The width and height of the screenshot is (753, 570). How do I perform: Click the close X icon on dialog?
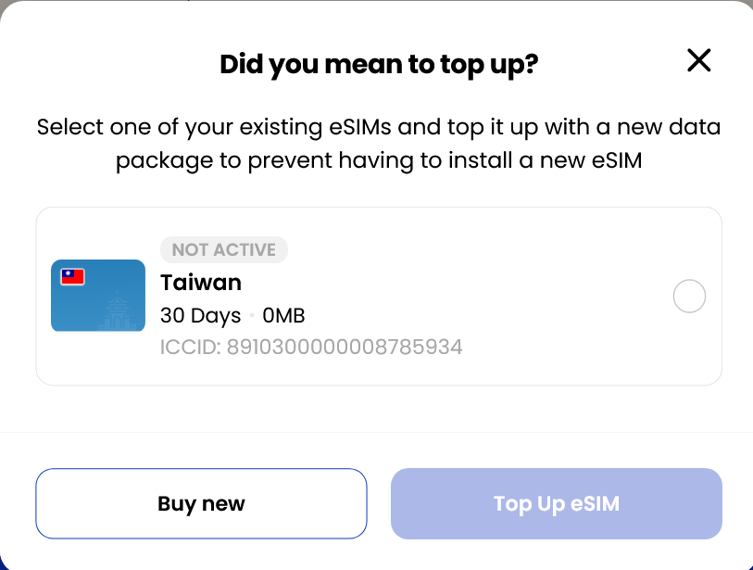[698, 60]
